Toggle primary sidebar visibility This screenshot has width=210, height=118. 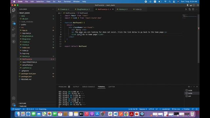188,5
